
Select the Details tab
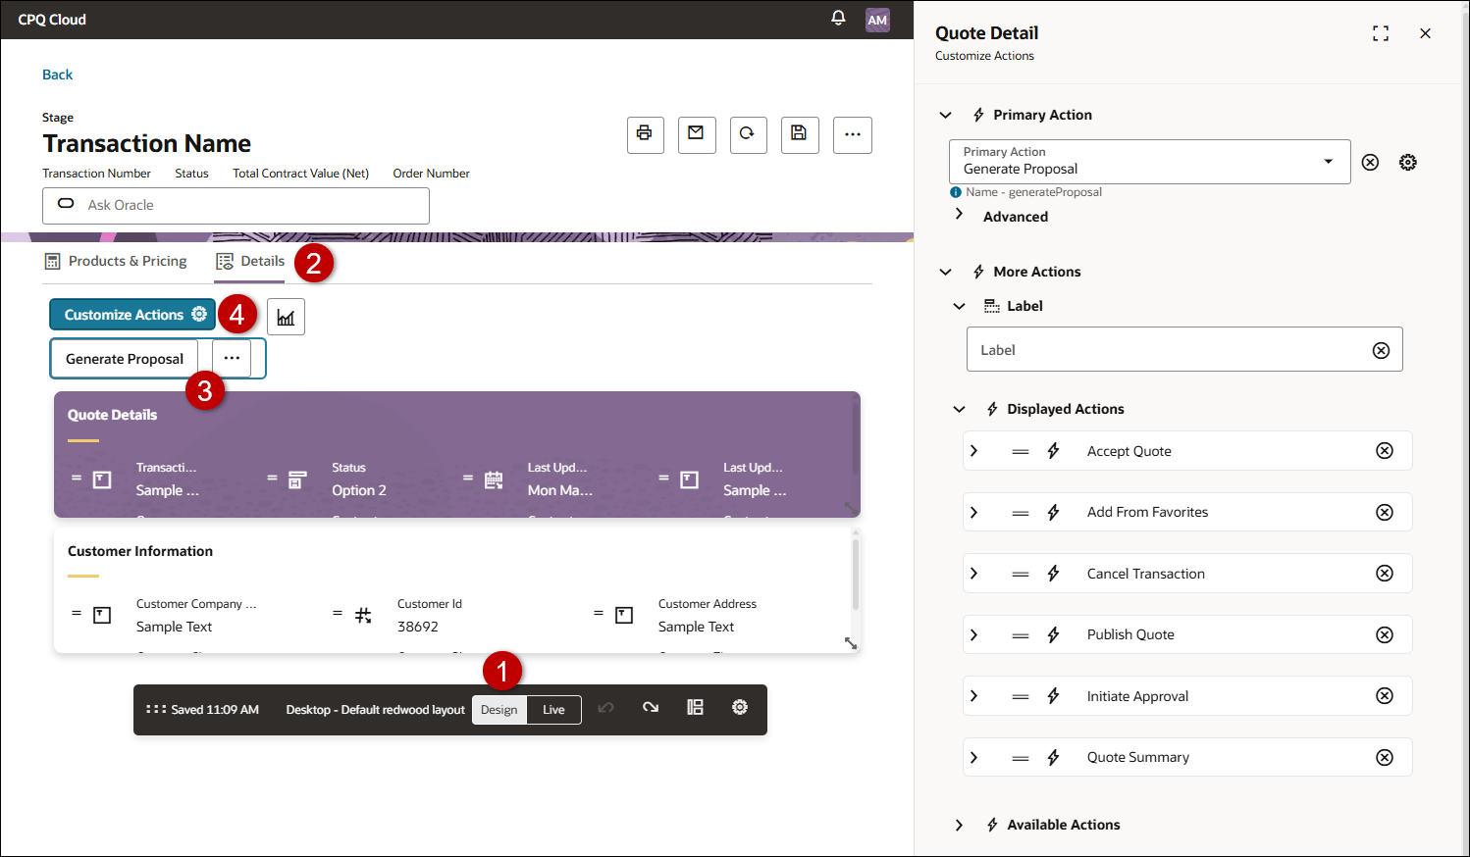pos(250,261)
